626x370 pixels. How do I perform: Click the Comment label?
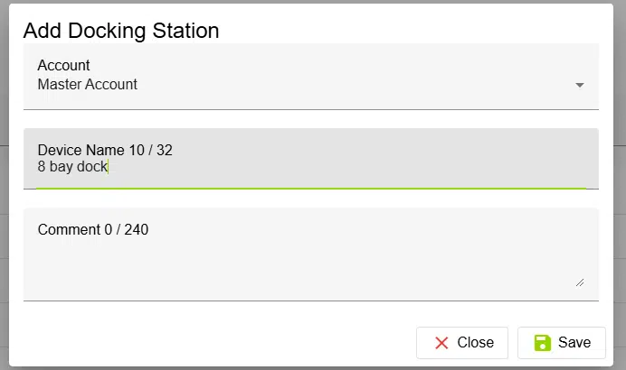pos(69,229)
